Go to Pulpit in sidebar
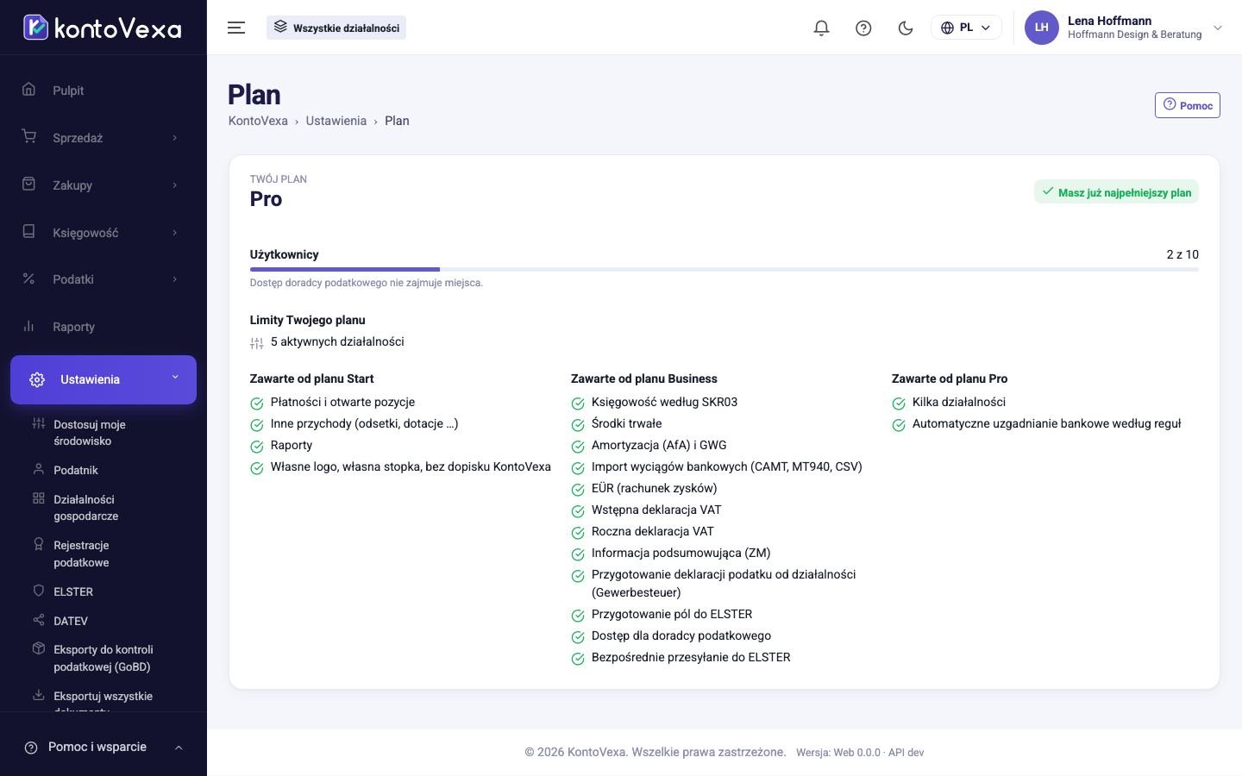 point(103,91)
